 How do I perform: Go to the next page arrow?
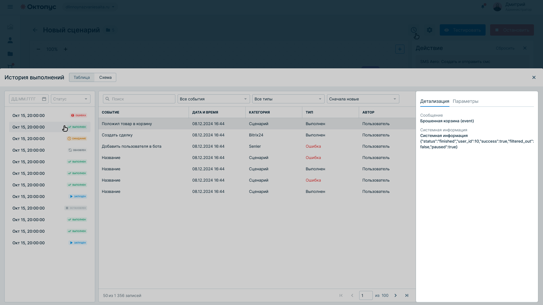click(396, 295)
